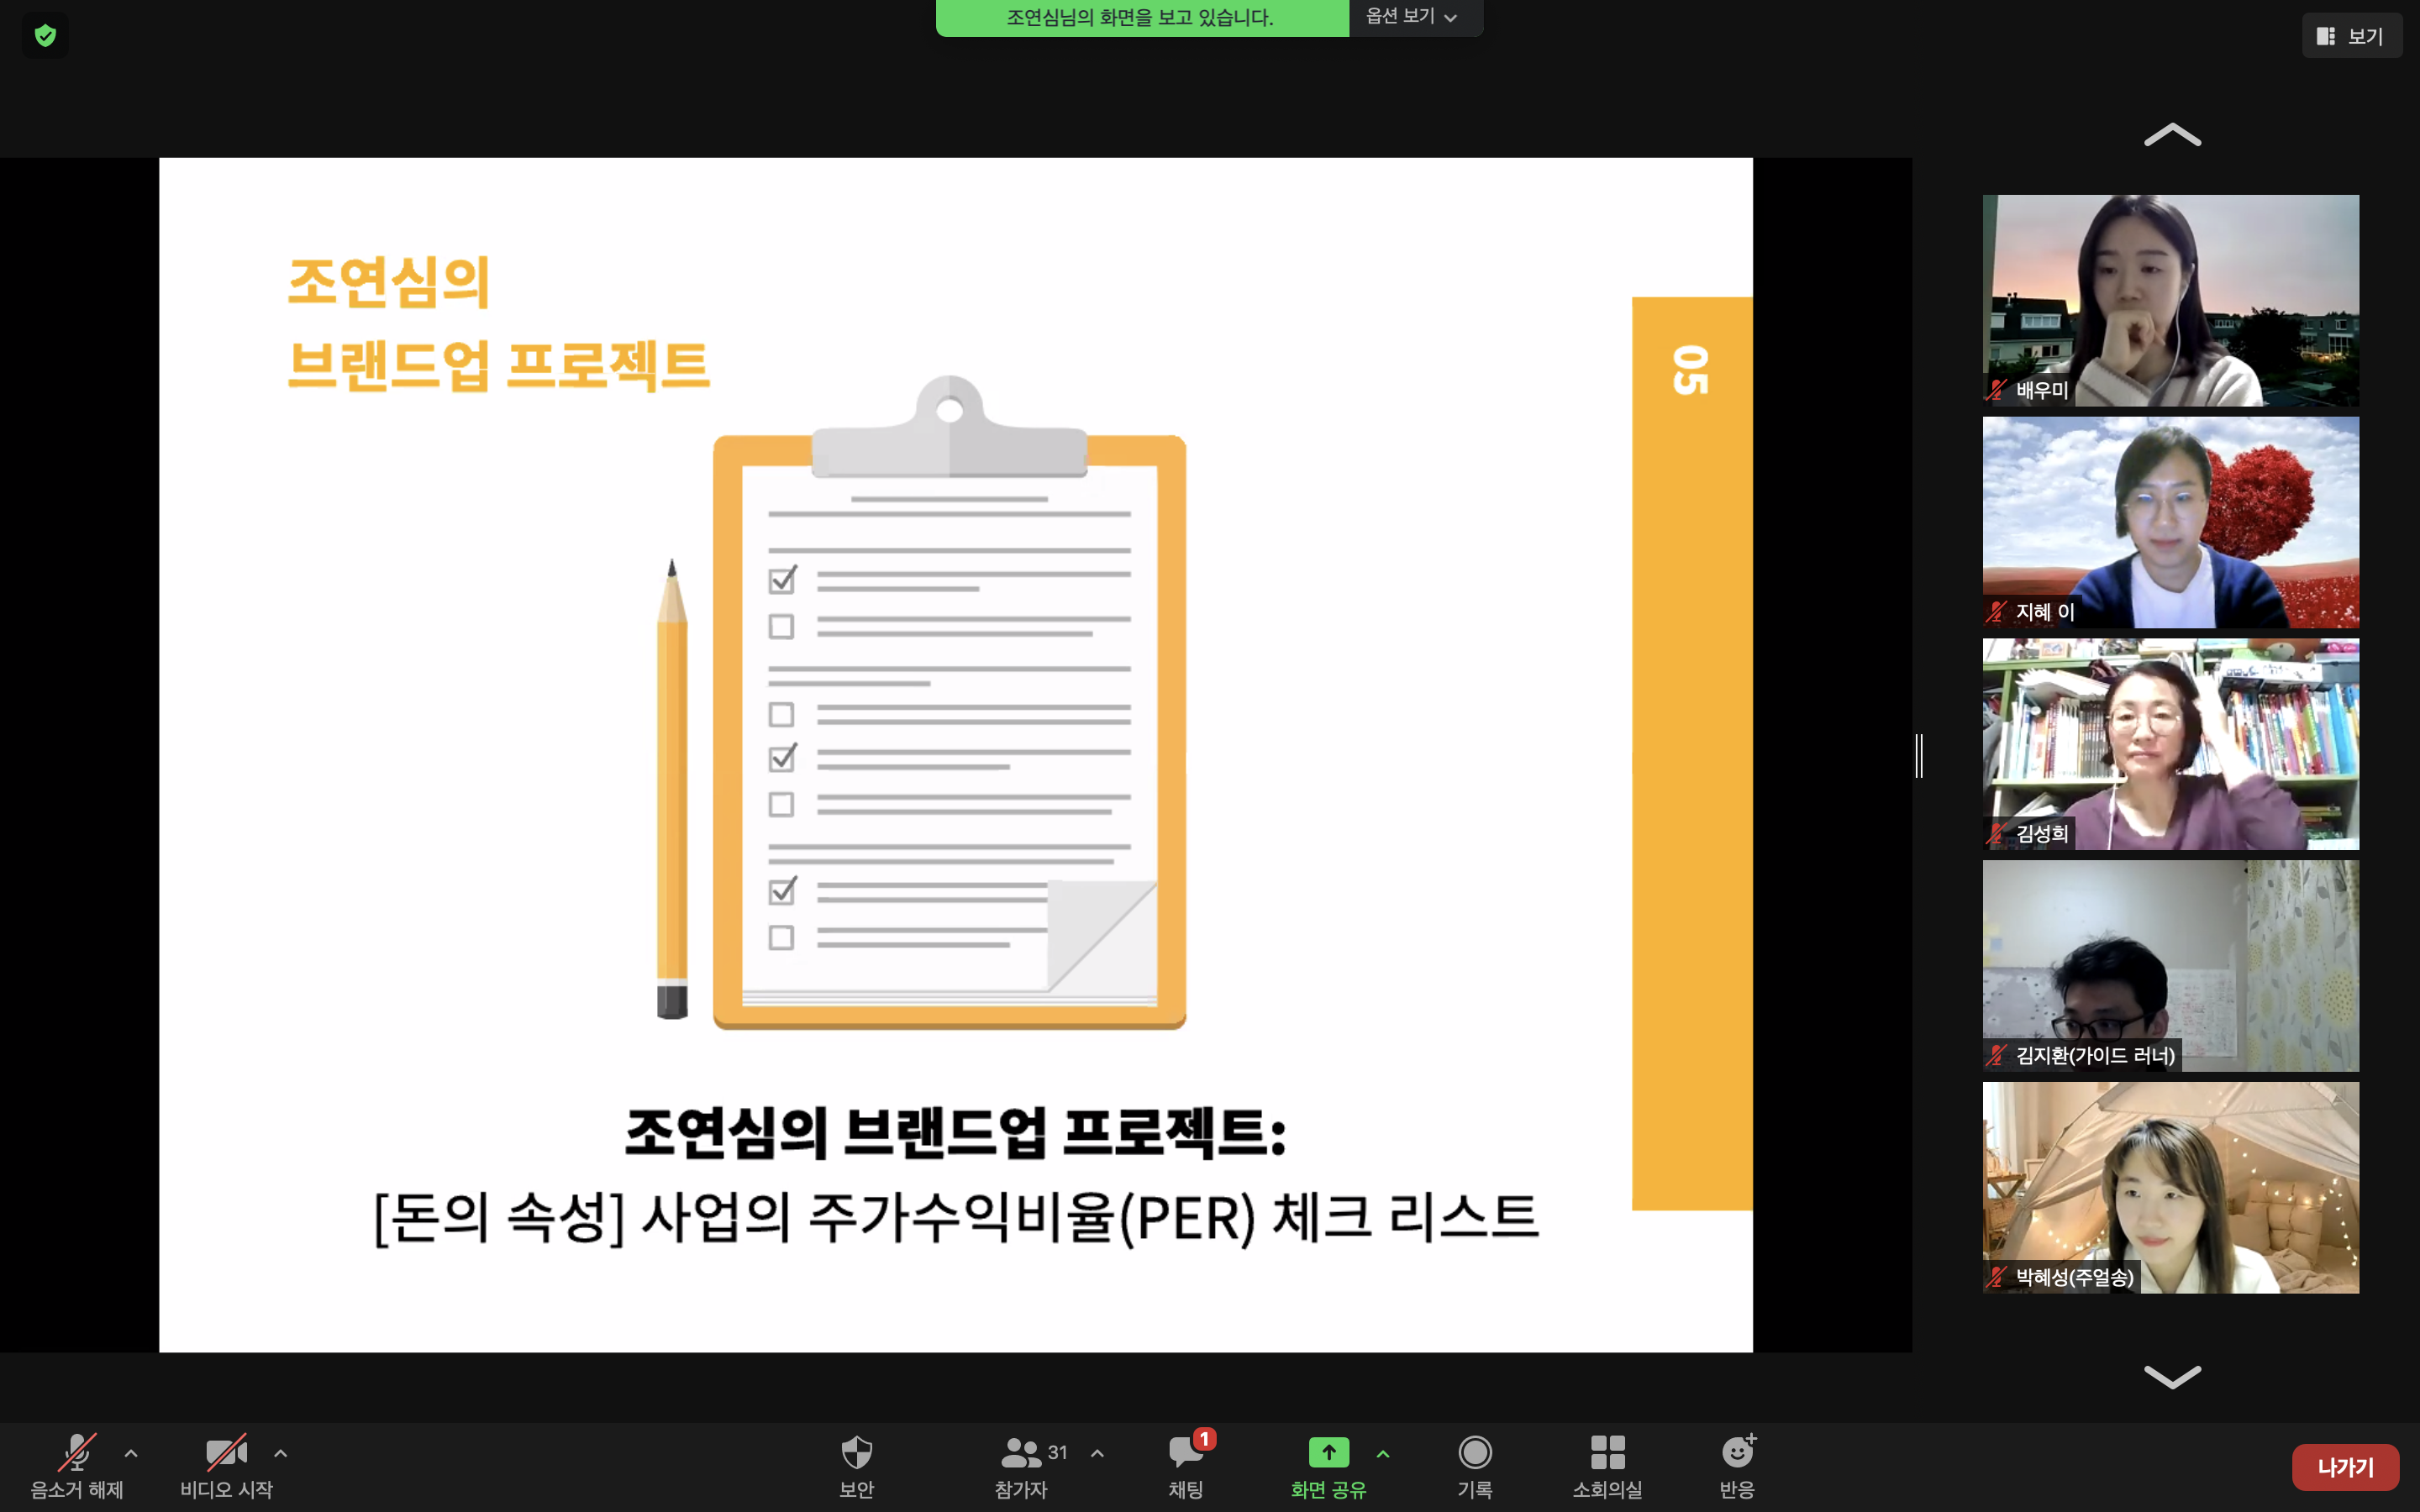Unmute microphone (음소거 해제)
This screenshot has height=1512, width=2420.
click(77, 1453)
